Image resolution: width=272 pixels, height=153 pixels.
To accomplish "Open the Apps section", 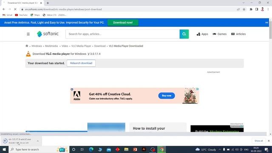I will click(x=202, y=34).
